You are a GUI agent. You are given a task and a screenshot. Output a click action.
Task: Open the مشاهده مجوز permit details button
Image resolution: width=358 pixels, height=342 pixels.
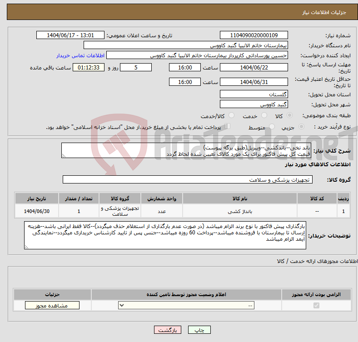tap(51, 306)
